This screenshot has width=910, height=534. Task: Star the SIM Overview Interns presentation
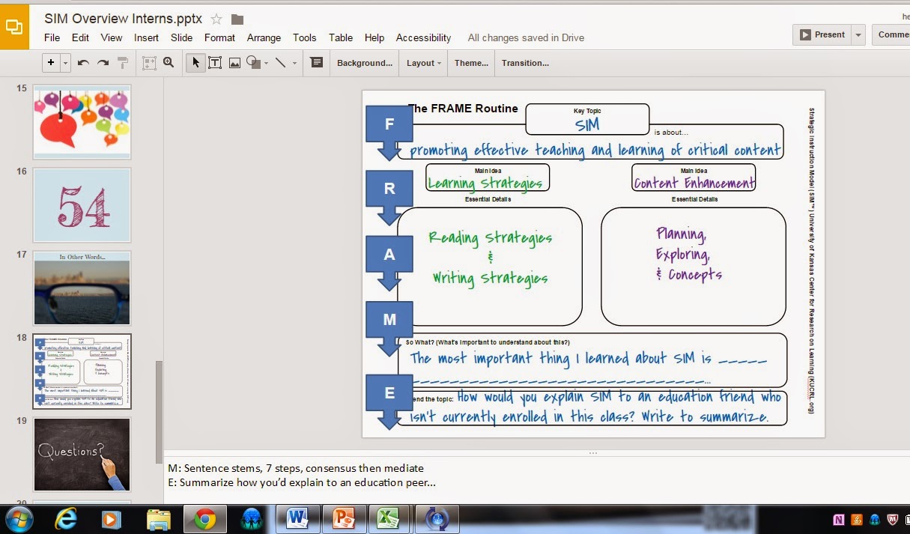click(x=216, y=19)
